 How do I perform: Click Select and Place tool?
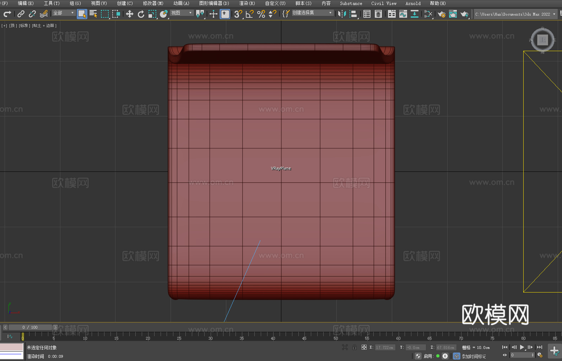click(164, 14)
